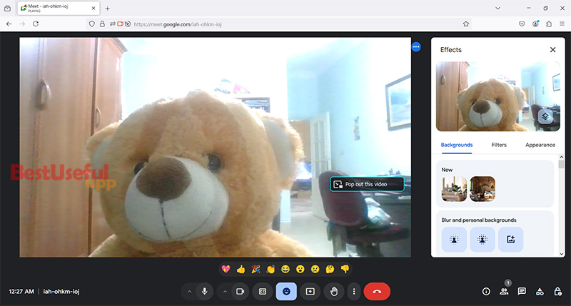Click the Effects panel scrollbar down arrow
Viewport: 571px width, 306px height.
click(562, 254)
